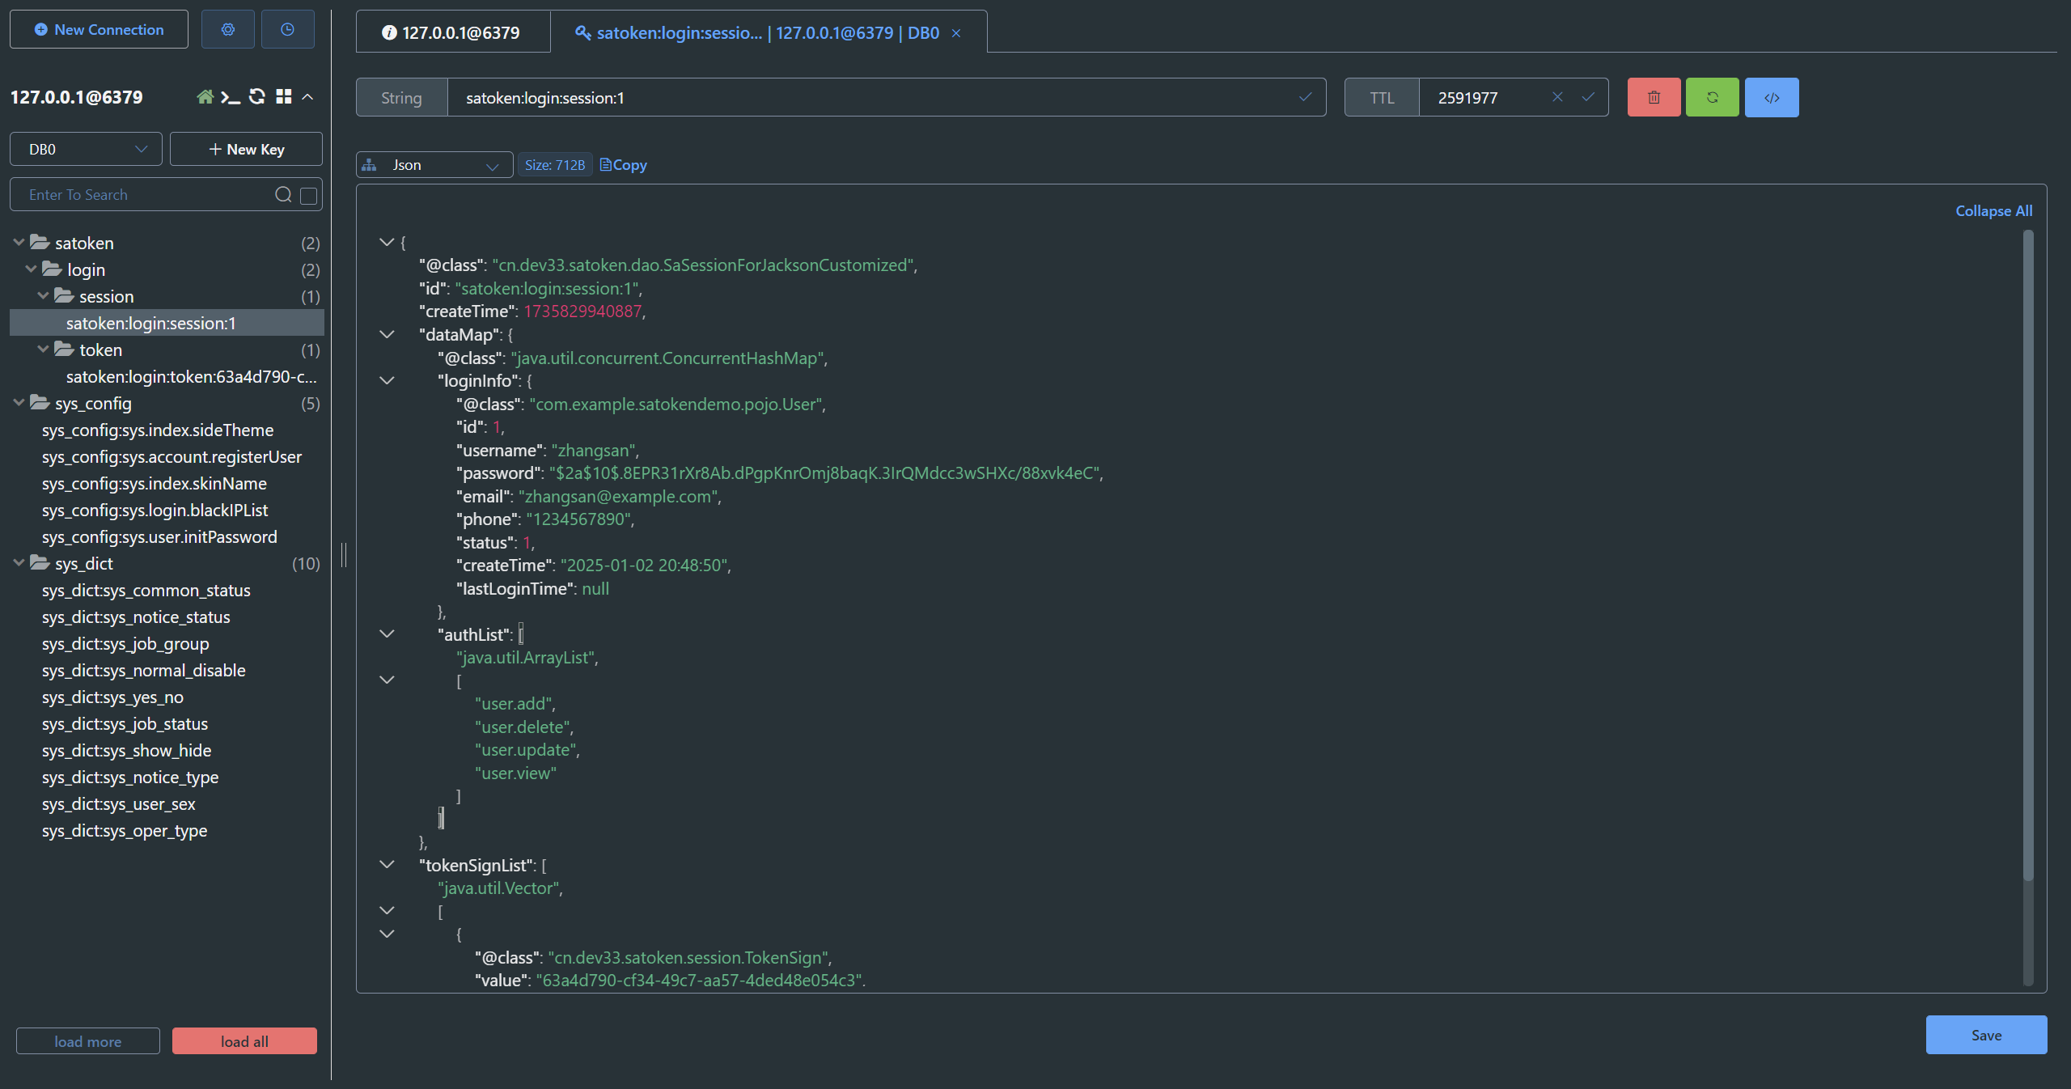Confirm the TTL value with the checkmark

(x=1588, y=97)
